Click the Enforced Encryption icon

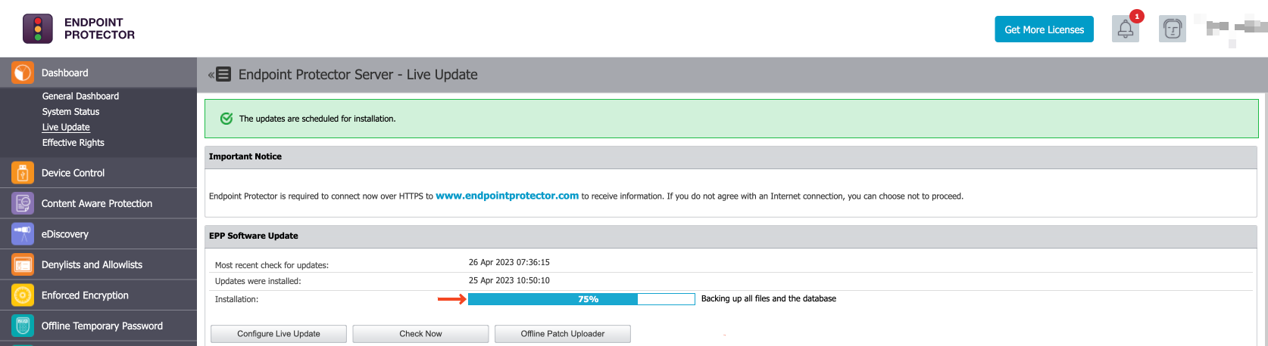23,295
